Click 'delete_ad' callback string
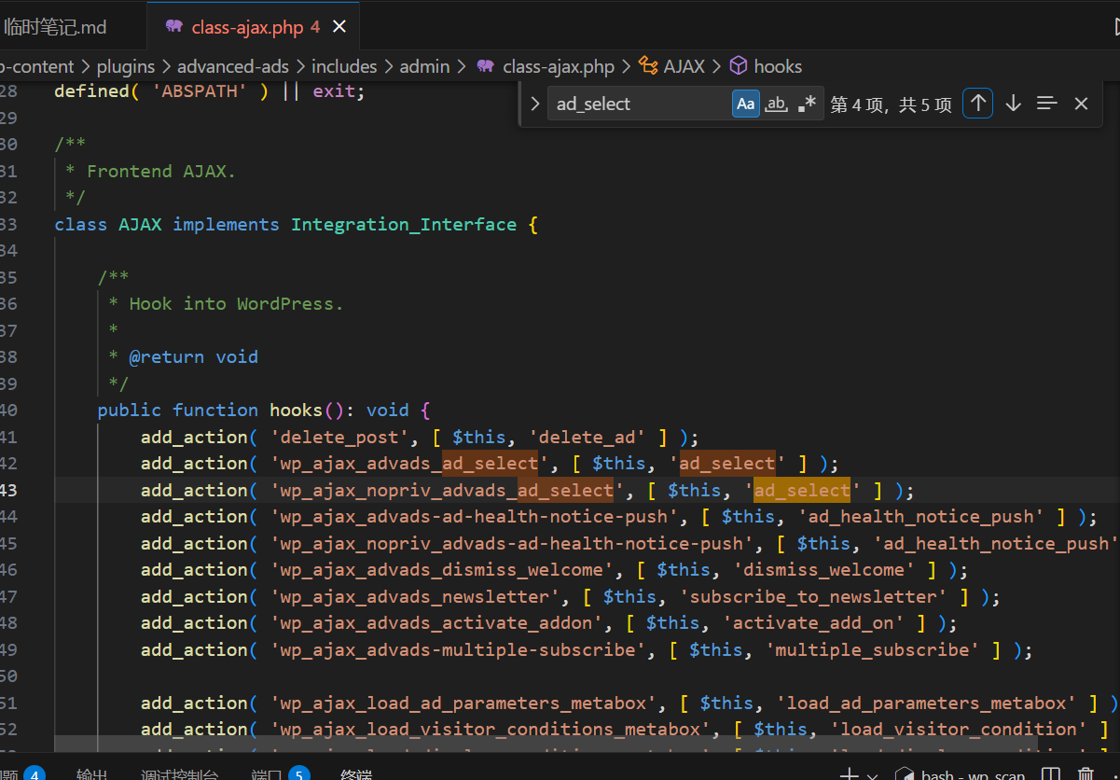This screenshot has height=780, width=1120. click(x=588, y=437)
